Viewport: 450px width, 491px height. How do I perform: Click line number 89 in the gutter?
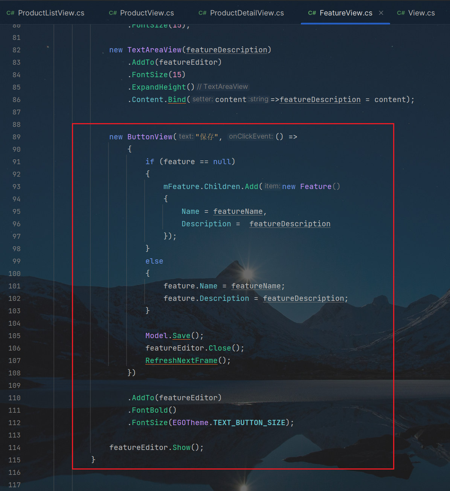pyautogui.click(x=17, y=137)
